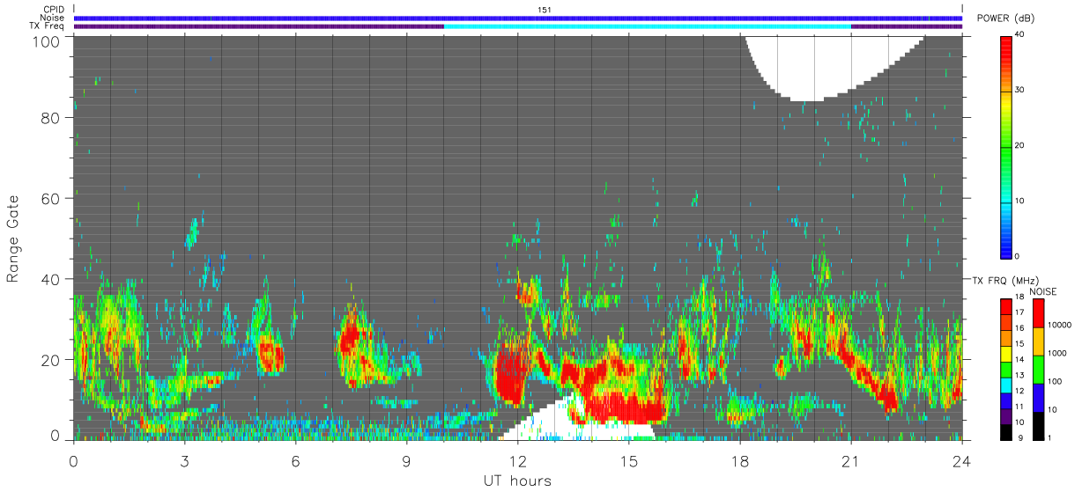Click the red 17–18 MHz frequency swatch
This screenshot has width=1082, height=499.
point(1006,306)
